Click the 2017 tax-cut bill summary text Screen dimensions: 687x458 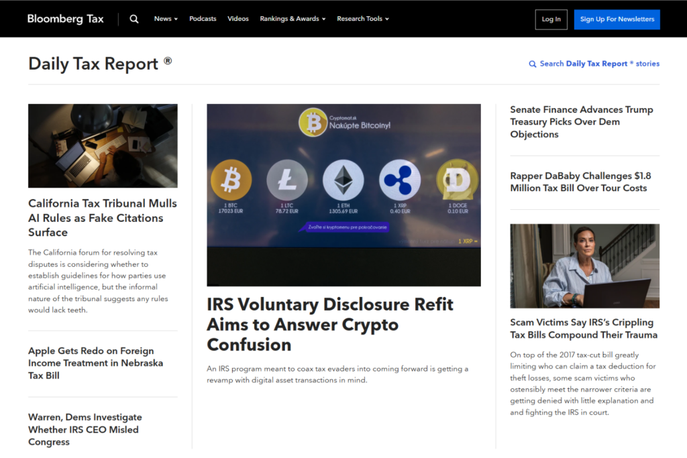click(583, 384)
